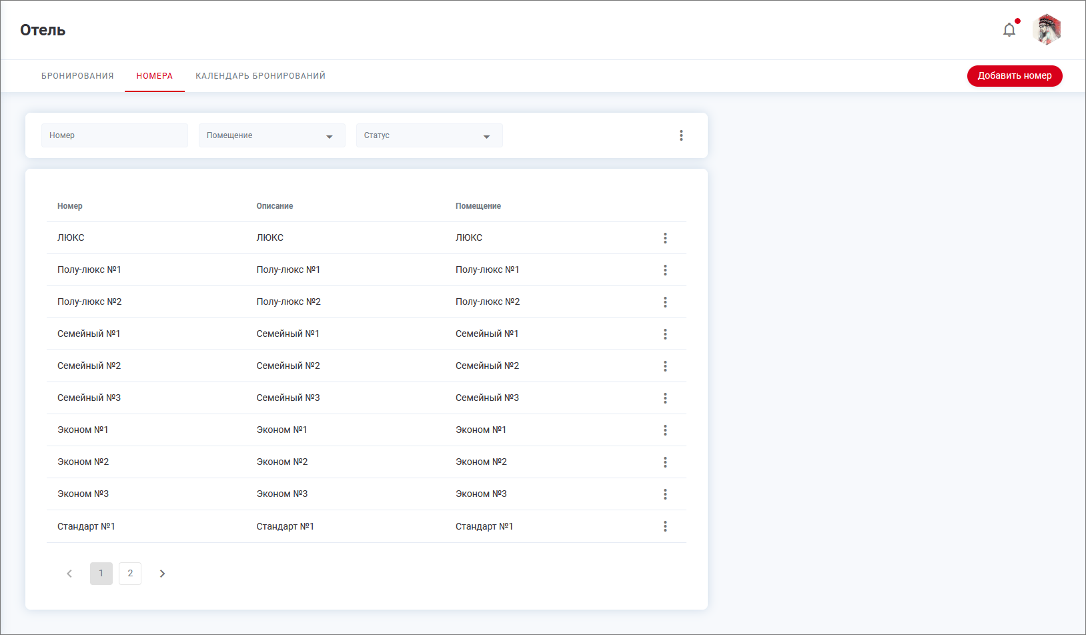Image resolution: width=1086 pixels, height=635 pixels.
Task: Open actions menu for Эконом №2 row
Action: coord(665,462)
